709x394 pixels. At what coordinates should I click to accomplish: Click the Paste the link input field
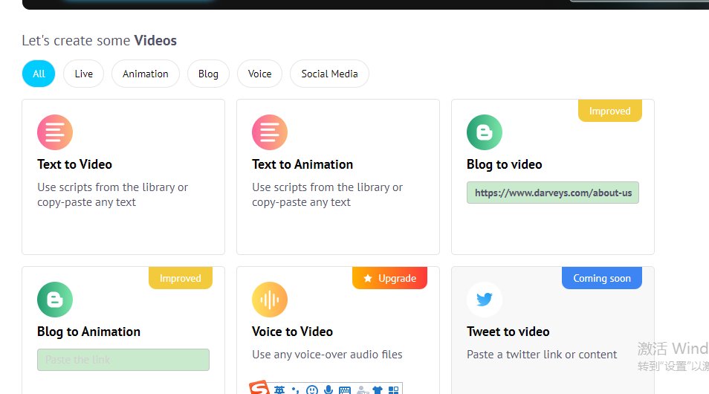pyautogui.click(x=123, y=360)
